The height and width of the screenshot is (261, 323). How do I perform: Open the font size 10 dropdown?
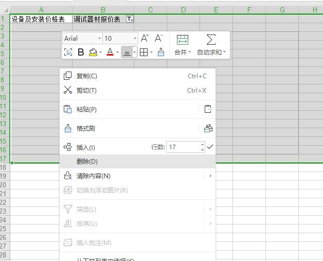click(x=120, y=39)
